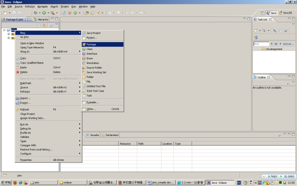297x186 pixels.
Task: Switch to the Hierarchy tab
Action: [x=41, y=20]
